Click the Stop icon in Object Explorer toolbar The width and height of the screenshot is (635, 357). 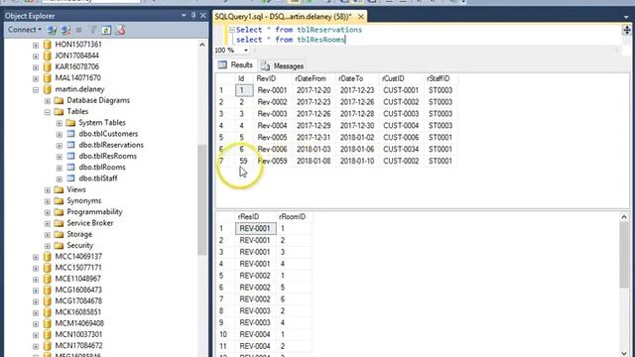tap(79, 30)
